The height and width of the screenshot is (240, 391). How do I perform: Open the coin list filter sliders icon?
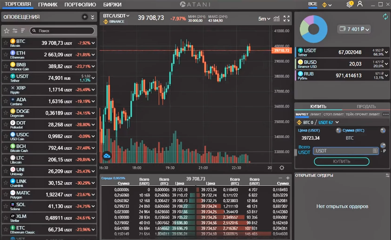point(15,31)
